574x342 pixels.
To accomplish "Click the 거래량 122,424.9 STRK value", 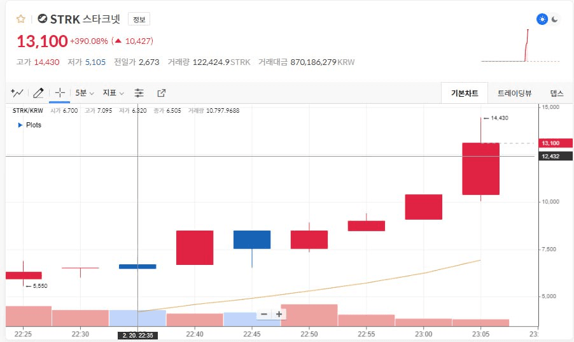I will coord(221,62).
